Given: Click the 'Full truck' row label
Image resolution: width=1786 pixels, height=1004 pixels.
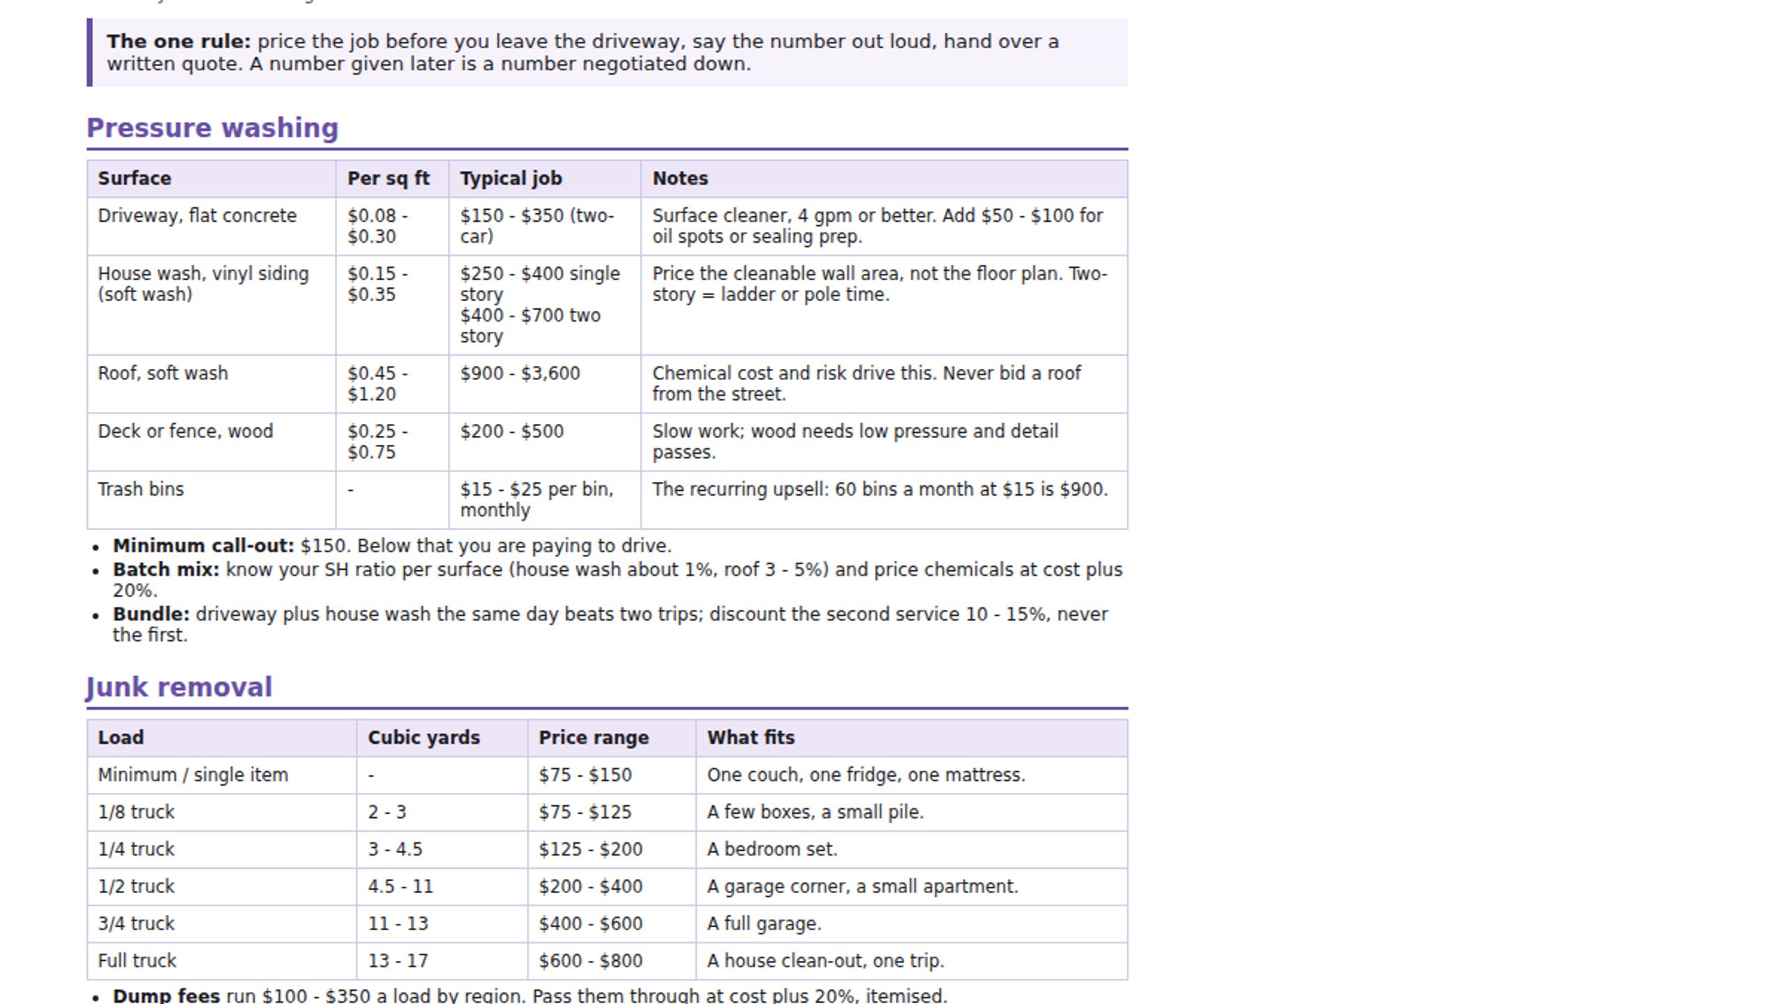Looking at the screenshot, I should tap(137, 961).
